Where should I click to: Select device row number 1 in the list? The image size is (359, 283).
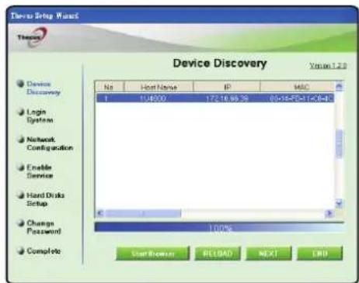215,98
